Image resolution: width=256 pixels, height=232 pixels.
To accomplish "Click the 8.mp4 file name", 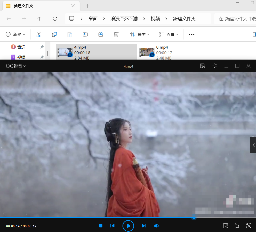I will 162,47.
